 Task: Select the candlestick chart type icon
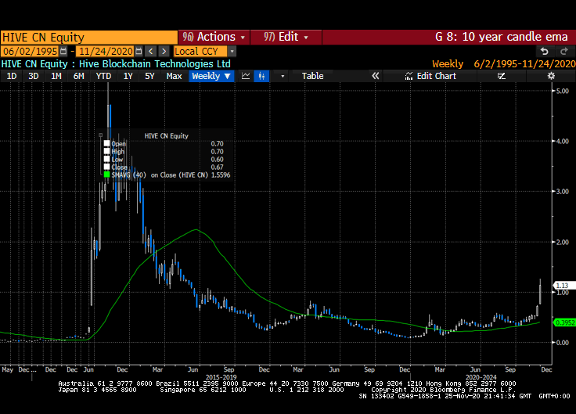[x=261, y=76]
